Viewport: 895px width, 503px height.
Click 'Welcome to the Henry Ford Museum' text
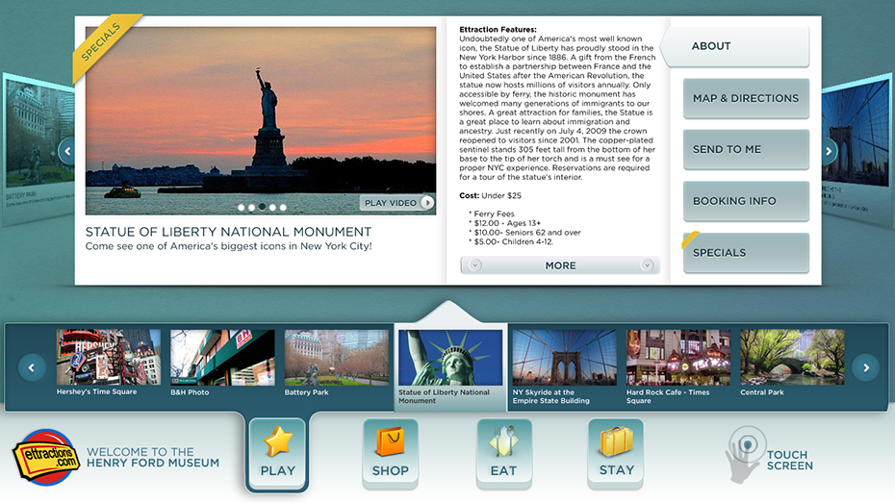pyautogui.click(x=153, y=458)
